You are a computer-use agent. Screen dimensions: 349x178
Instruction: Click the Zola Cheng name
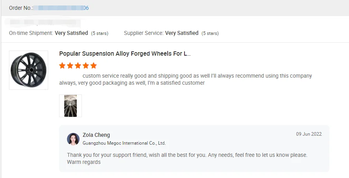pos(96,135)
